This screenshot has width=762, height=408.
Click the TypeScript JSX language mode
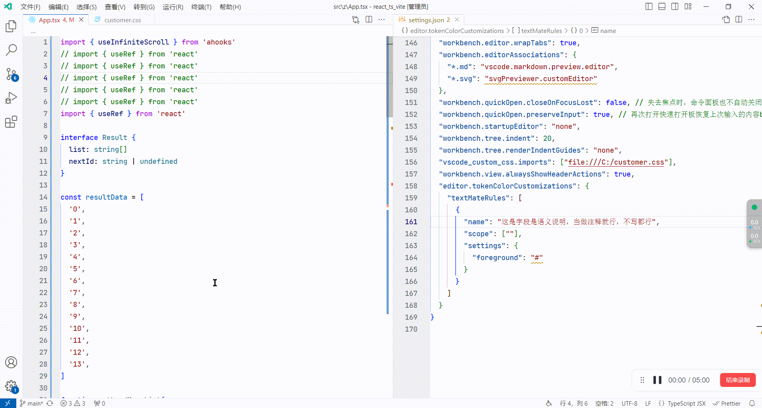(x=686, y=403)
